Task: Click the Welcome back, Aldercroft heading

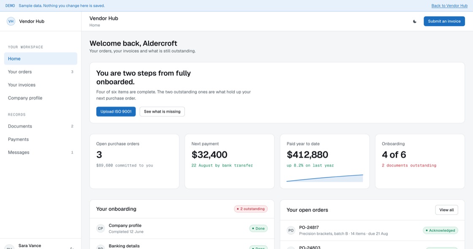Action: [x=133, y=43]
